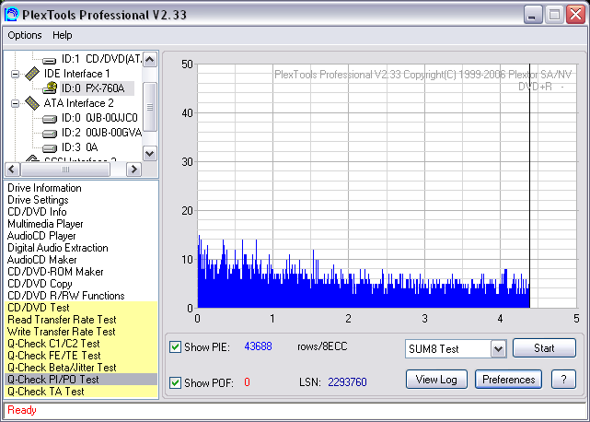Screen dimensions: 590x422
Task: Click the drive icon beside ID:2 00JB-00GVA
Action: click(x=50, y=134)
